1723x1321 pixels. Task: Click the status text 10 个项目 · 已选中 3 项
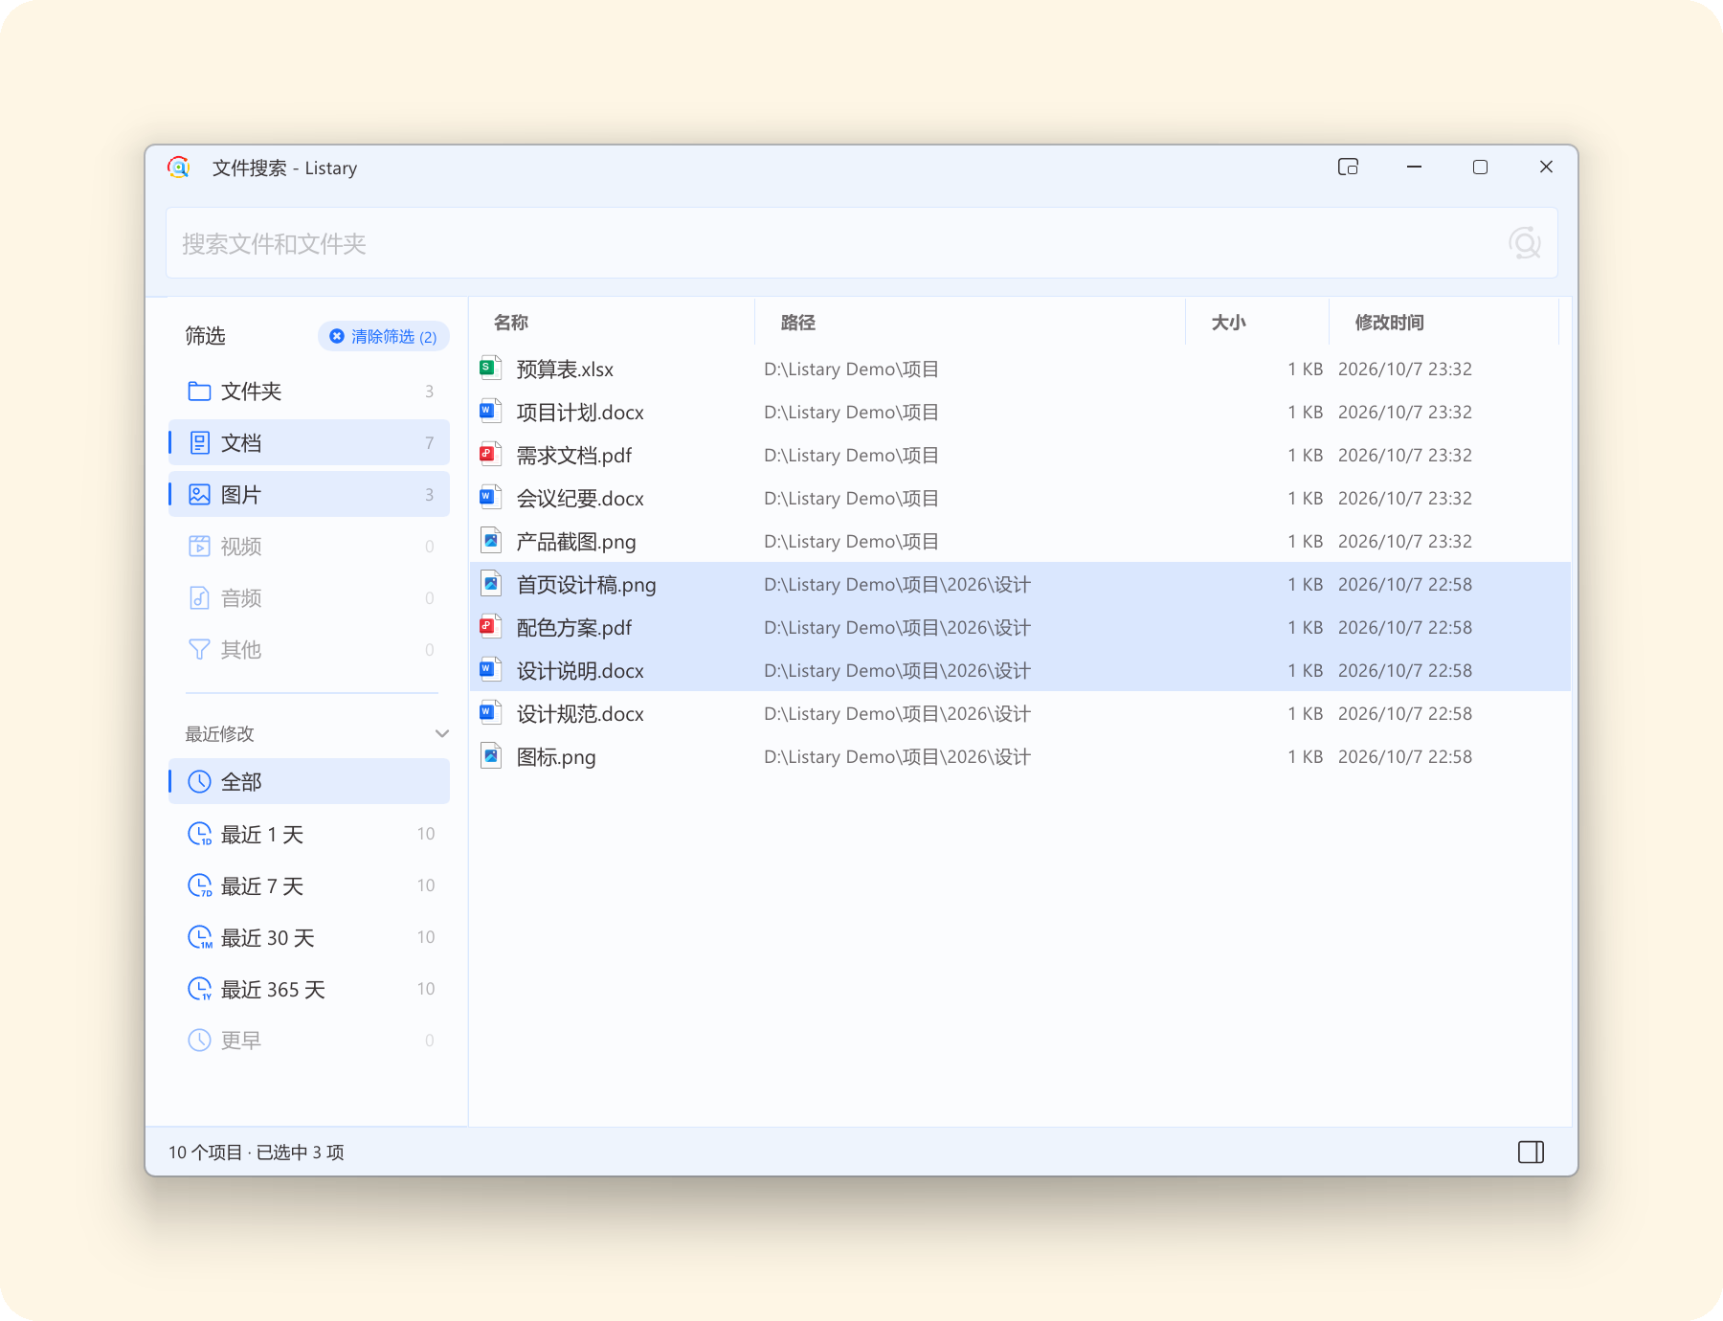click(x=257, y=1152)
